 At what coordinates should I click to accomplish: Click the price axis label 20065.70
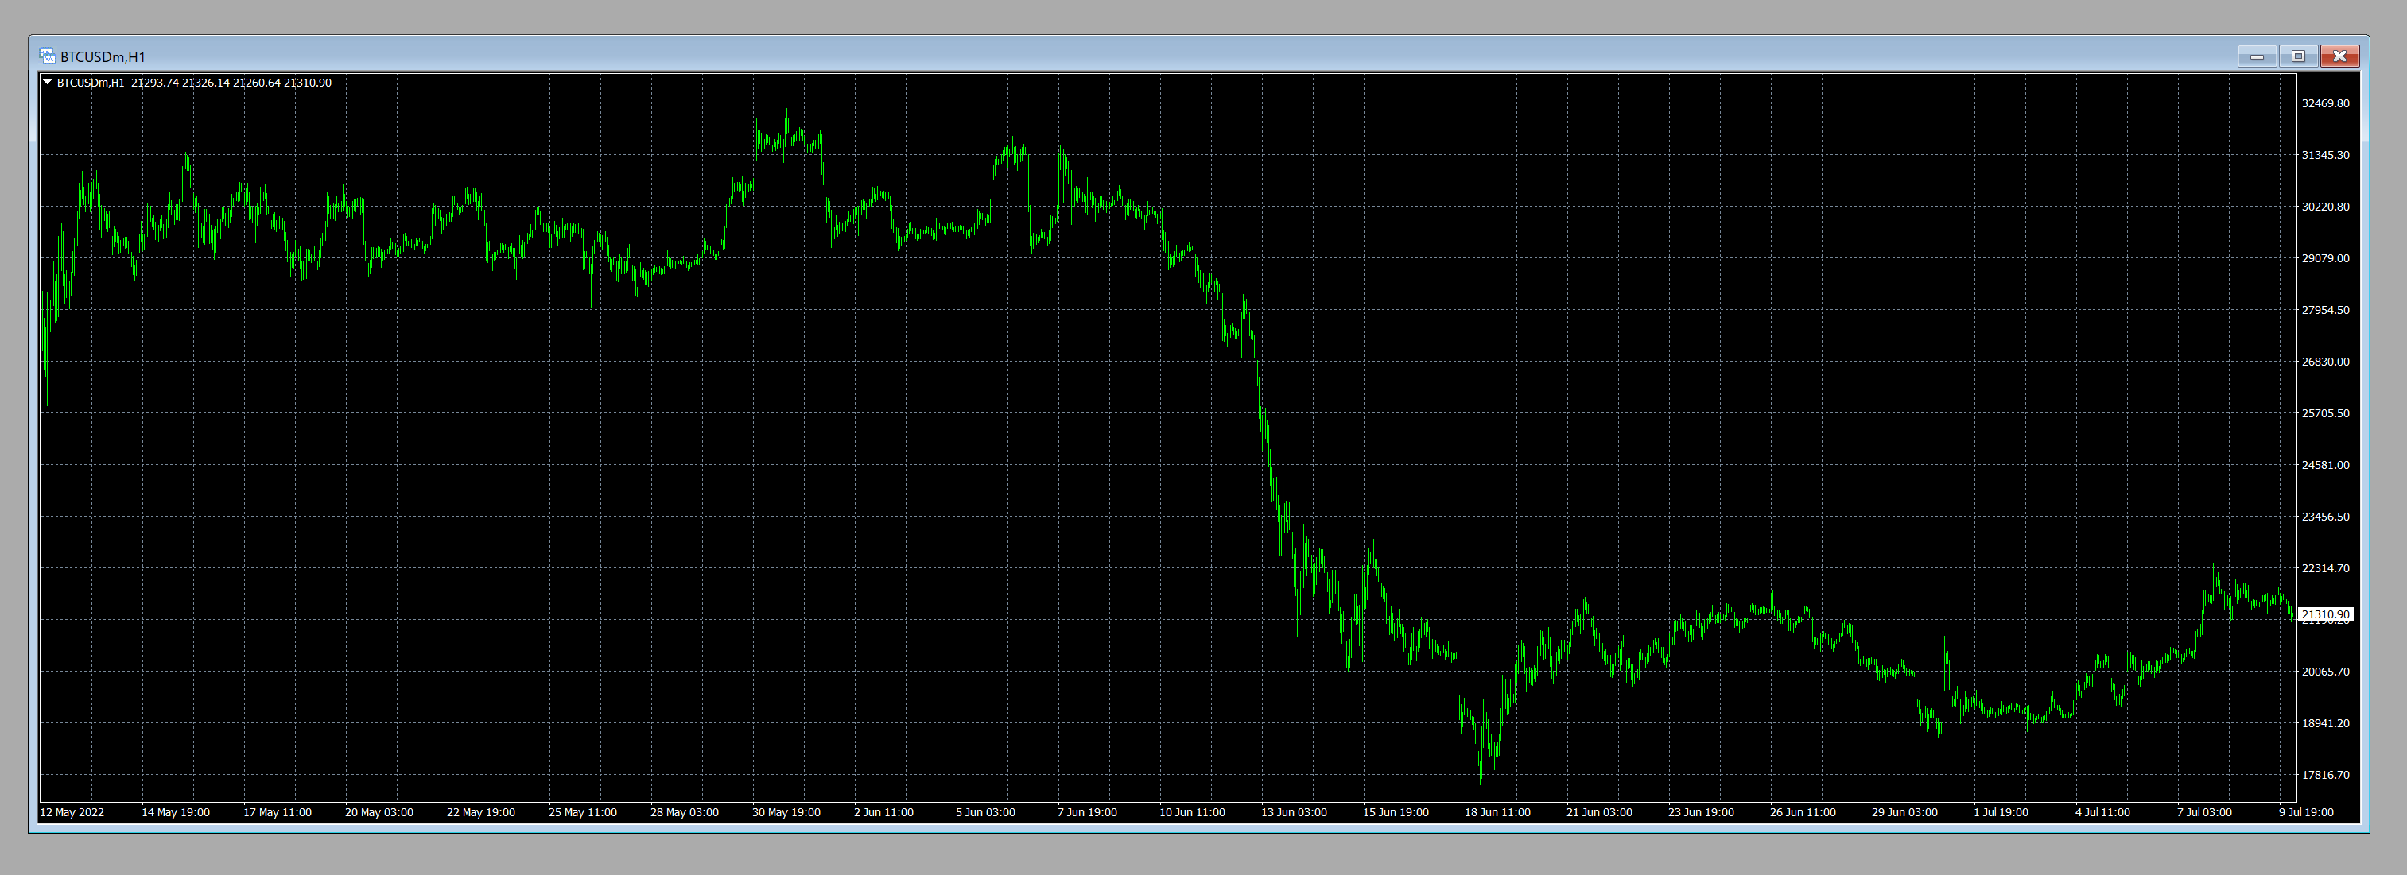point(2325,672)
